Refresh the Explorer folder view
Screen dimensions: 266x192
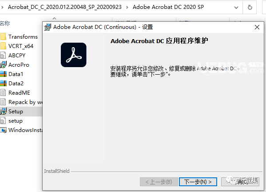pyautogui.click(x=250, y=7)
